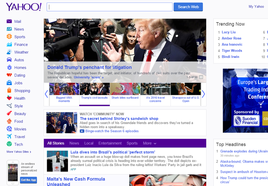Click the Community show thumbnail image

pos(62,123)
